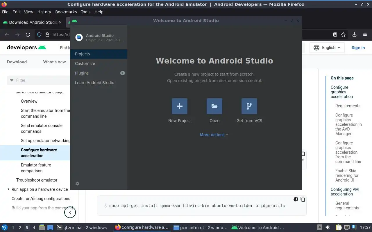
Task: Click the Plugins update count badge
Action: coord(123,73)
